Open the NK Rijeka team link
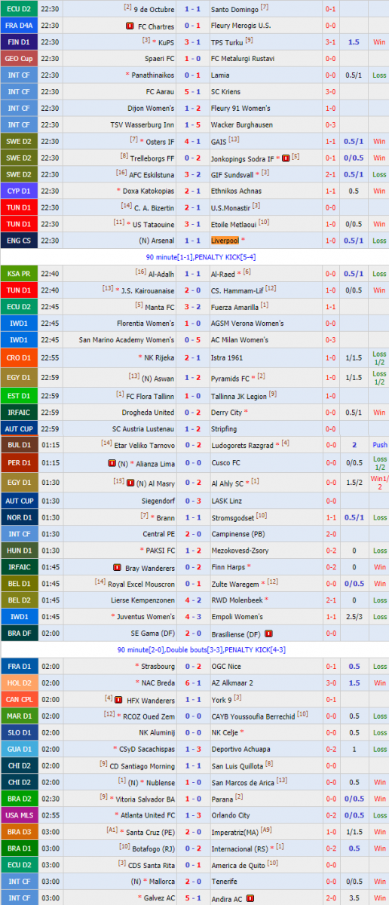 pyautogui.click(x=160, y=357)
